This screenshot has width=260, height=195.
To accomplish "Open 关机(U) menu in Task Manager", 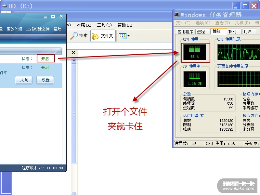I will point(242,23).
